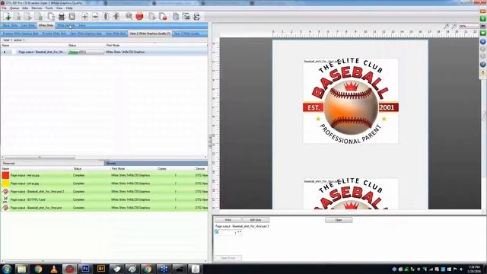Select the yellow thumbnail Page output job
487x274 pixels.
click(x=104, y=183)
